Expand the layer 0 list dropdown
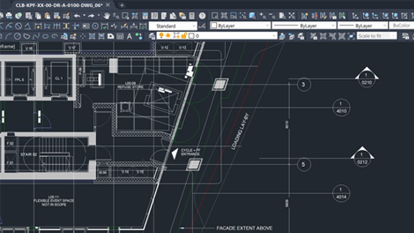Image resolution: width=414 pixels, height=233 pixels. click(274, 36)
